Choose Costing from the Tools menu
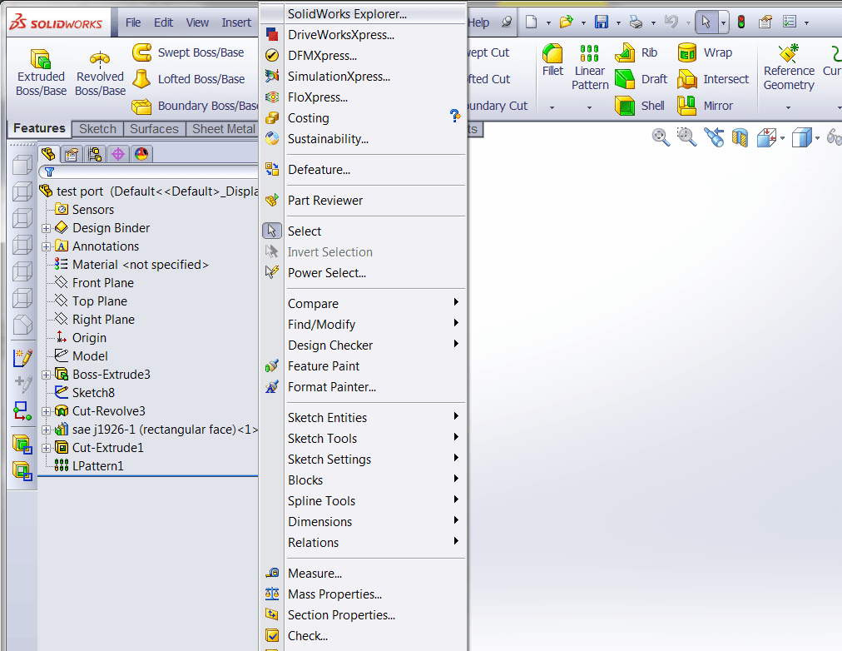This screenshot has height=651, width=842. coord(363,118)
